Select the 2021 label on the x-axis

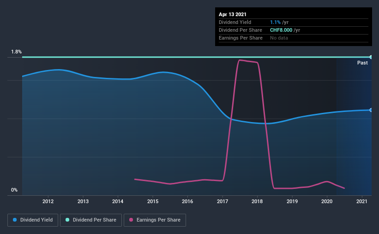[362, 201]
